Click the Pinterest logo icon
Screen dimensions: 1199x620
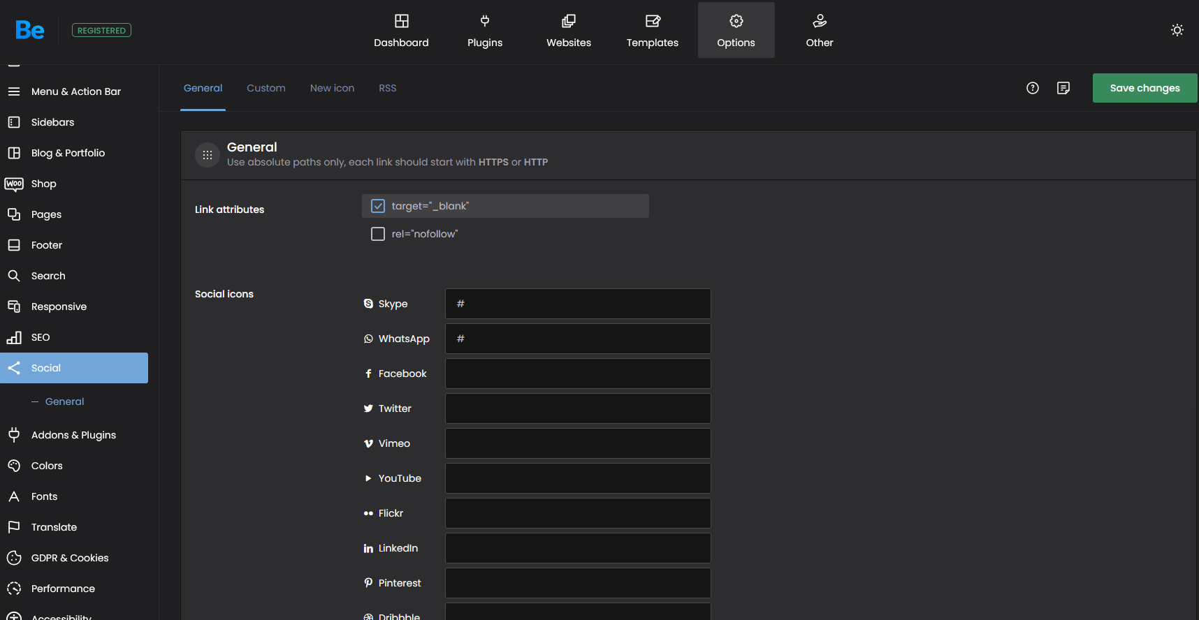(368, 583)
